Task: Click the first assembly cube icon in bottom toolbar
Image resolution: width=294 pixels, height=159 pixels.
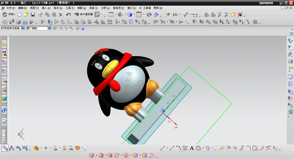Action: [91, 156]
